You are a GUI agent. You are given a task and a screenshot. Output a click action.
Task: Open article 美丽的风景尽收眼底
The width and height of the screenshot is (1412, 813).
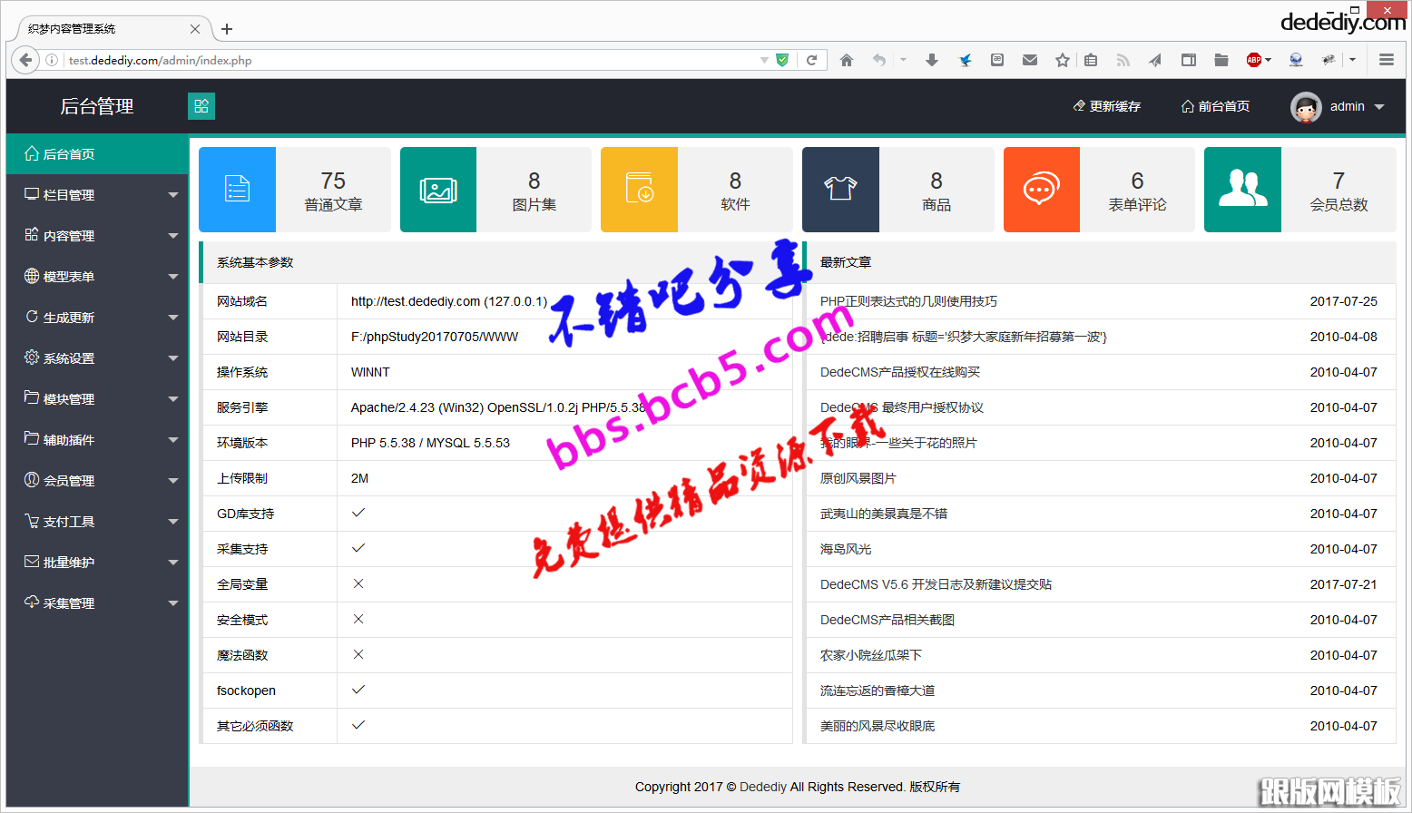[878, 726]
